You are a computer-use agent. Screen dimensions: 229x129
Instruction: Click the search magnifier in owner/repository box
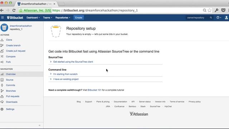(x=211, y=18)
